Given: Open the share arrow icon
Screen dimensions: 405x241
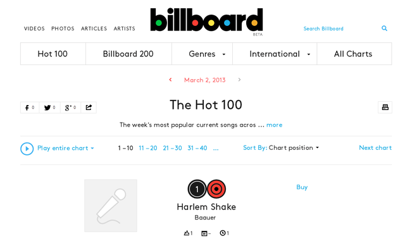Looking at the screenshot, I should 89,108.
